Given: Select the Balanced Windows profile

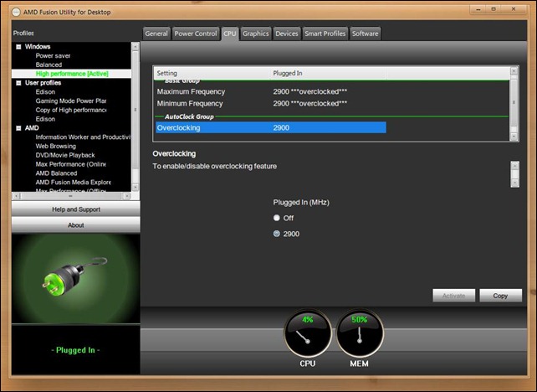Looking at the screenshot, I should pos(49,64).
